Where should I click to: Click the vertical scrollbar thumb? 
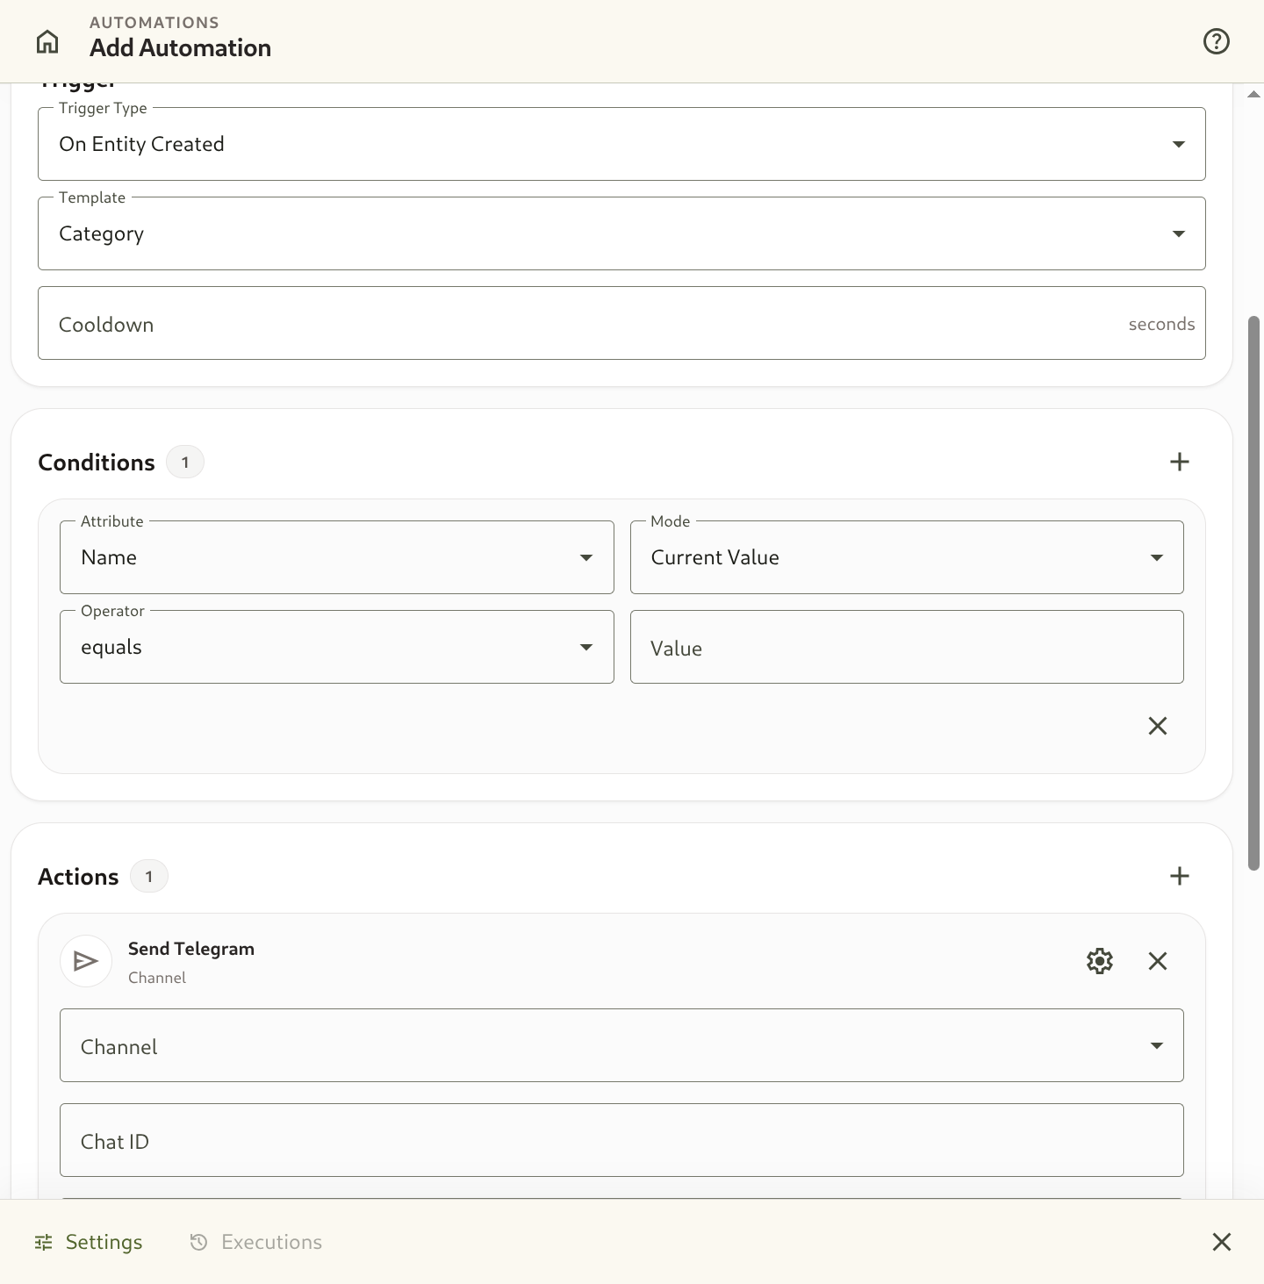tap(1254, 593)
